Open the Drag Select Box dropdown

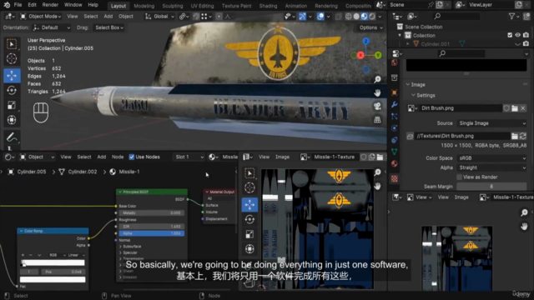pos(109,27)
